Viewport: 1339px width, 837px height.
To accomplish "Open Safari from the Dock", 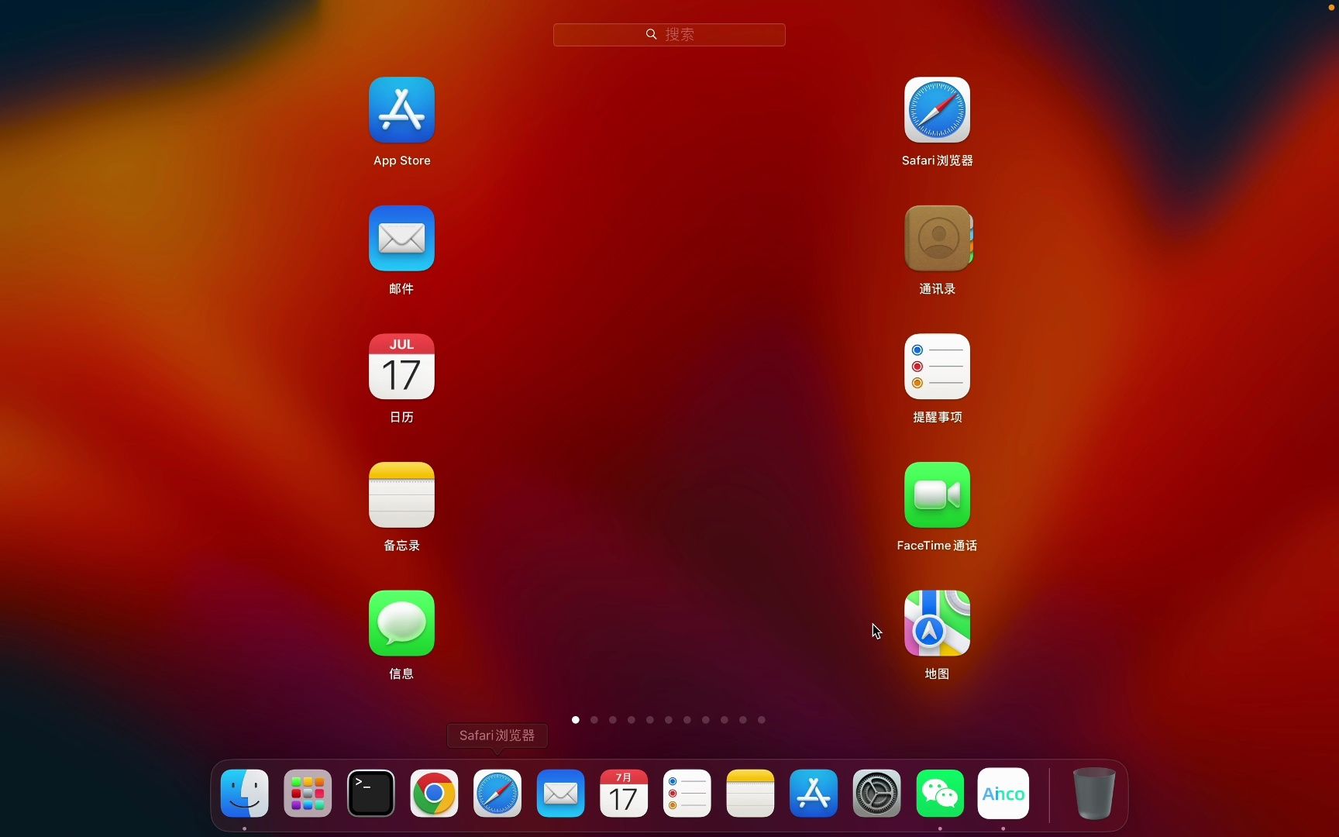I will 497,794.
